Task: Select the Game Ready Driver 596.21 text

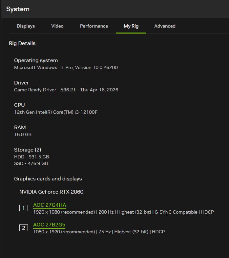Action: pos(66,90)
